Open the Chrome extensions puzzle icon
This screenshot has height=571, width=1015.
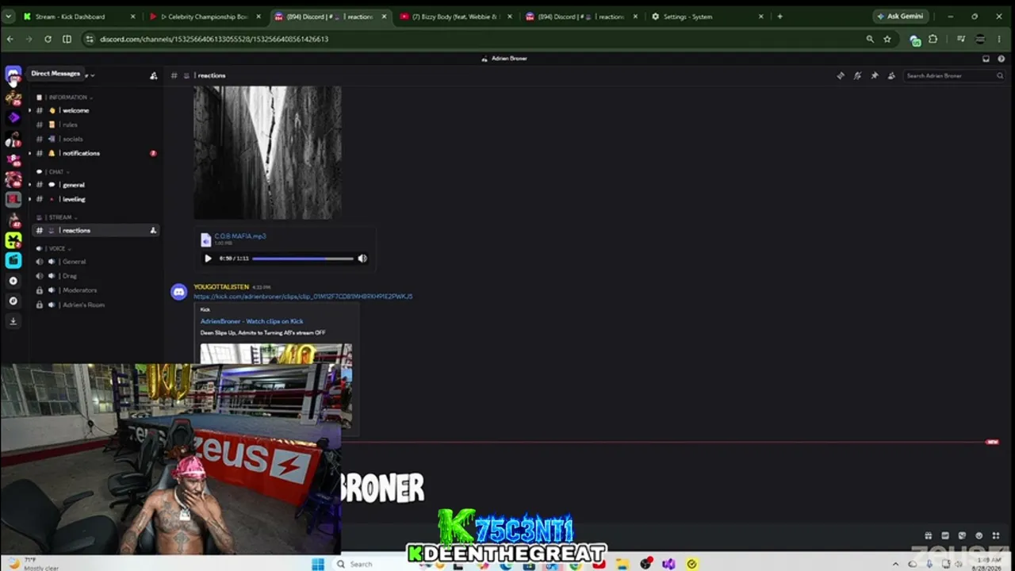[933, 39]
